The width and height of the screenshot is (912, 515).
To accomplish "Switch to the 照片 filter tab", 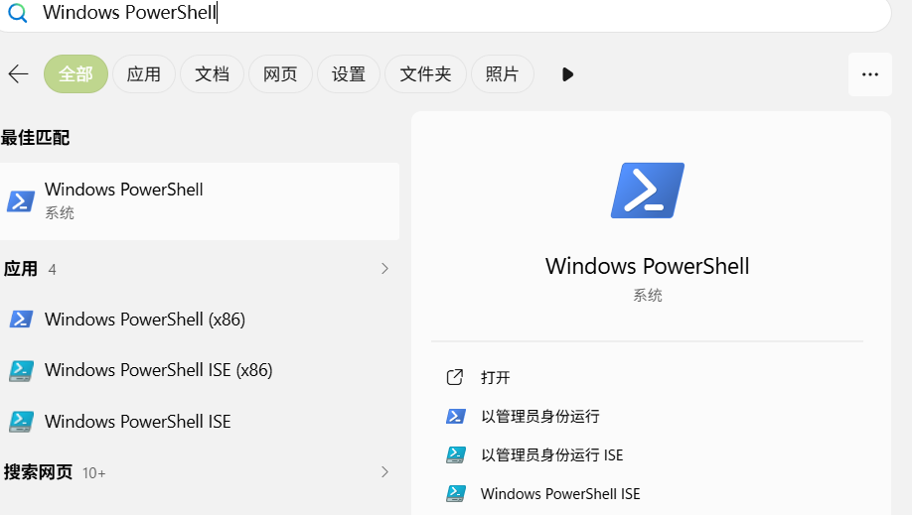I will click(502, 74).
